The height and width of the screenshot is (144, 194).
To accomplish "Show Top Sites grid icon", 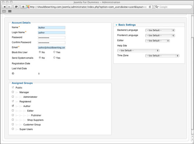I will pos(10,11).
